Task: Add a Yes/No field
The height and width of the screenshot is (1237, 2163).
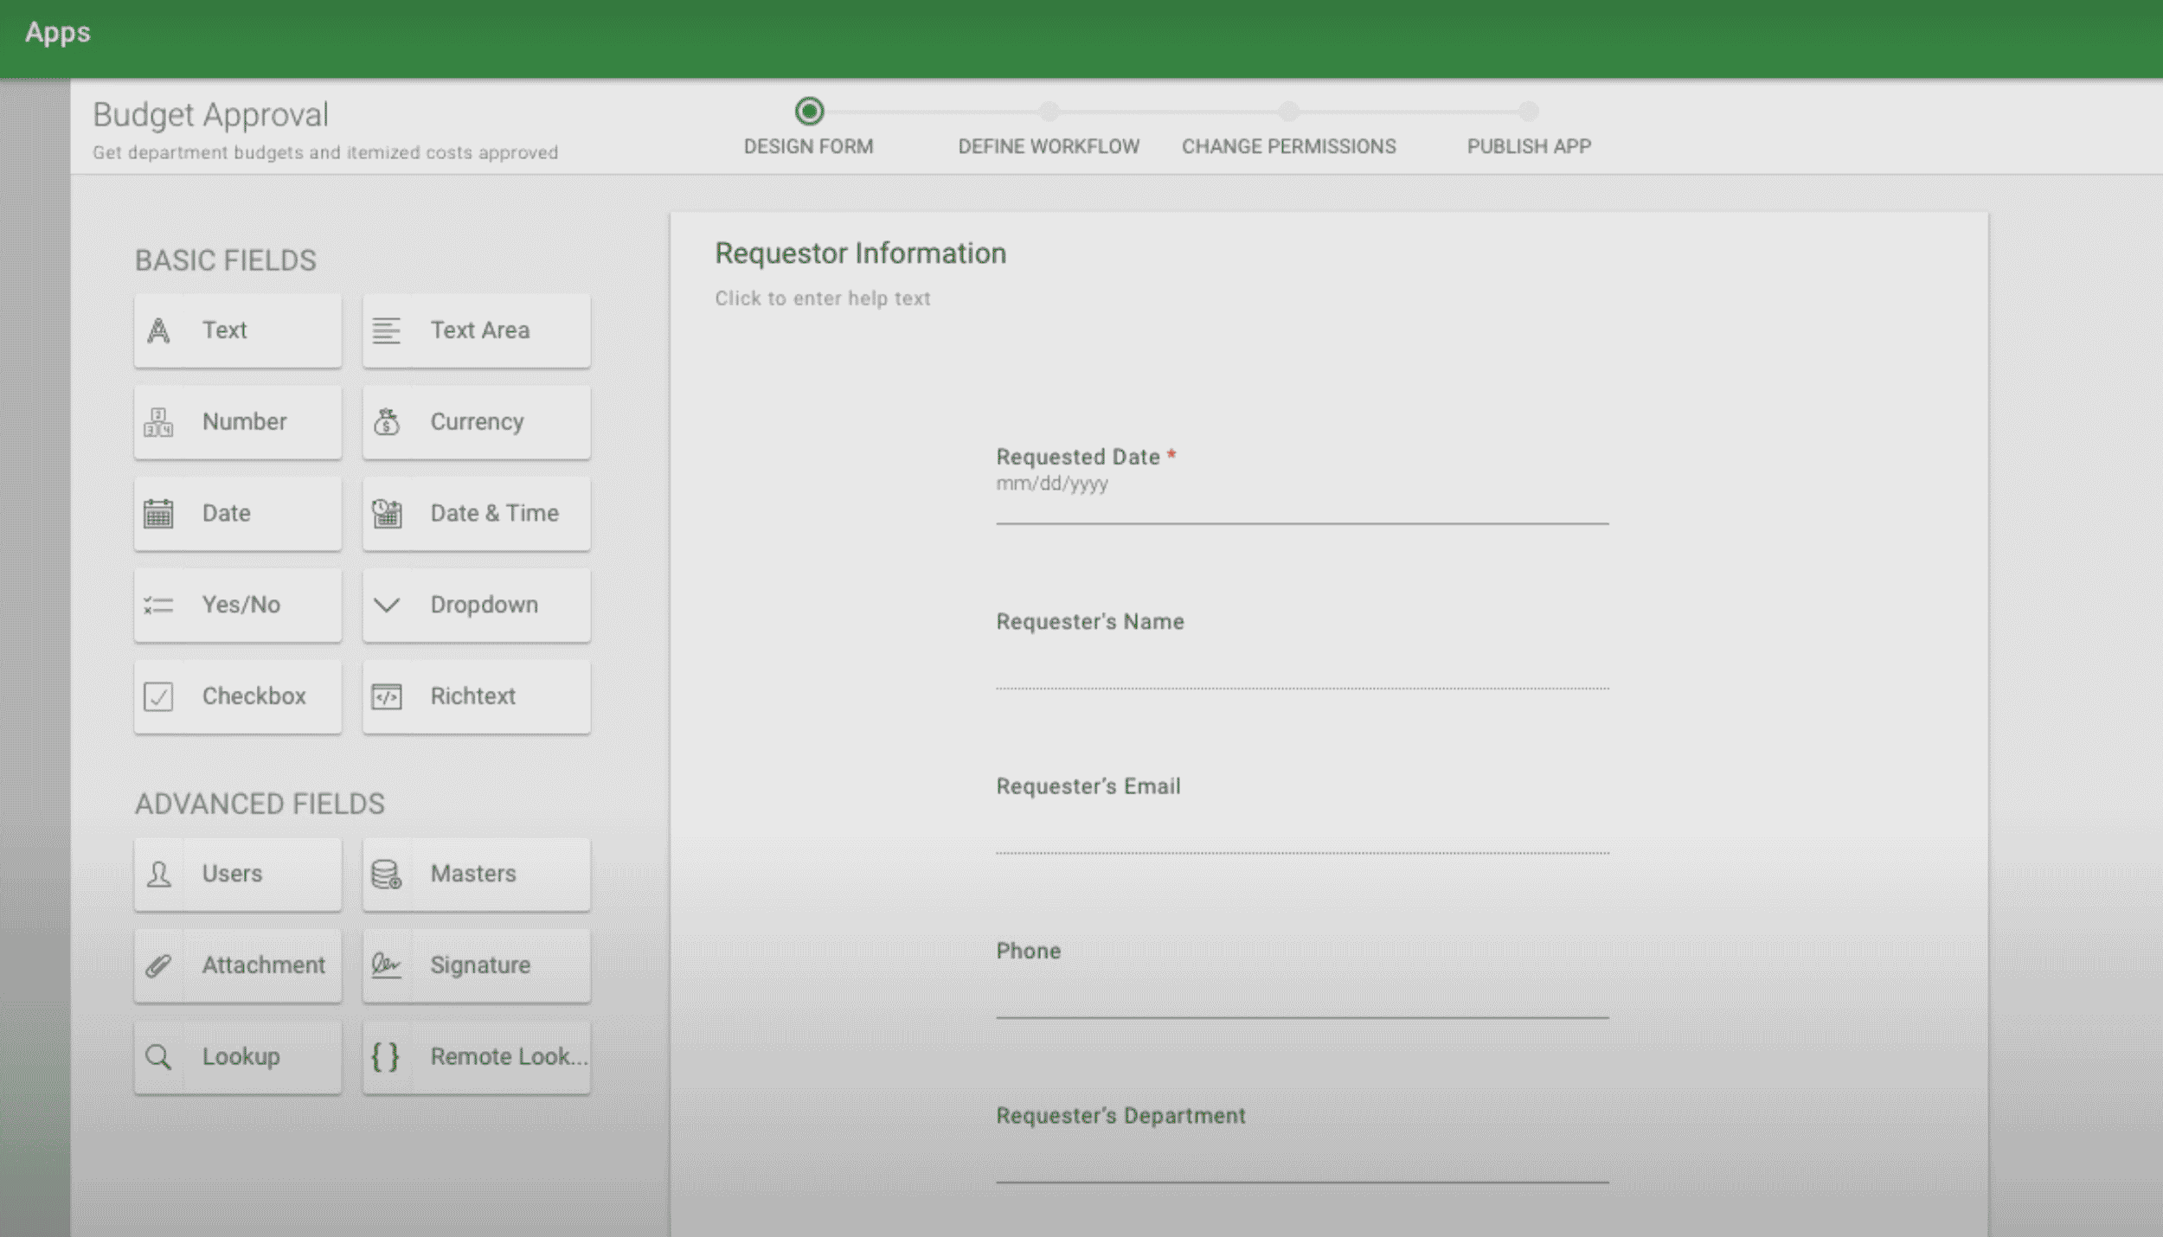Action: tap(238, 605)
